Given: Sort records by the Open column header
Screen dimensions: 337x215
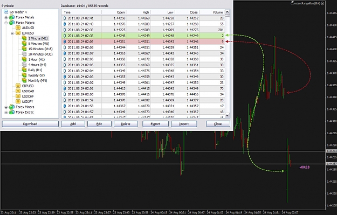Looking at the screenshot, I should coord(114,12).
